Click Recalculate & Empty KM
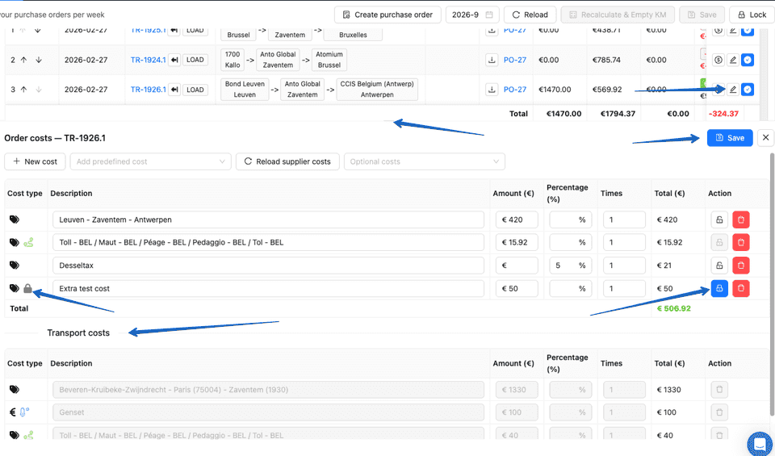Screen dimensions: 775x456 click(618, 15)
